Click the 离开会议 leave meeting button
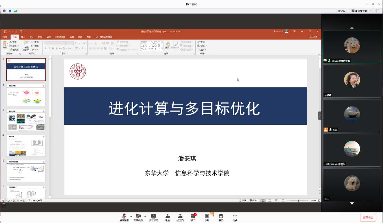This screenshot has width=383, height=223. click(368, 218)
